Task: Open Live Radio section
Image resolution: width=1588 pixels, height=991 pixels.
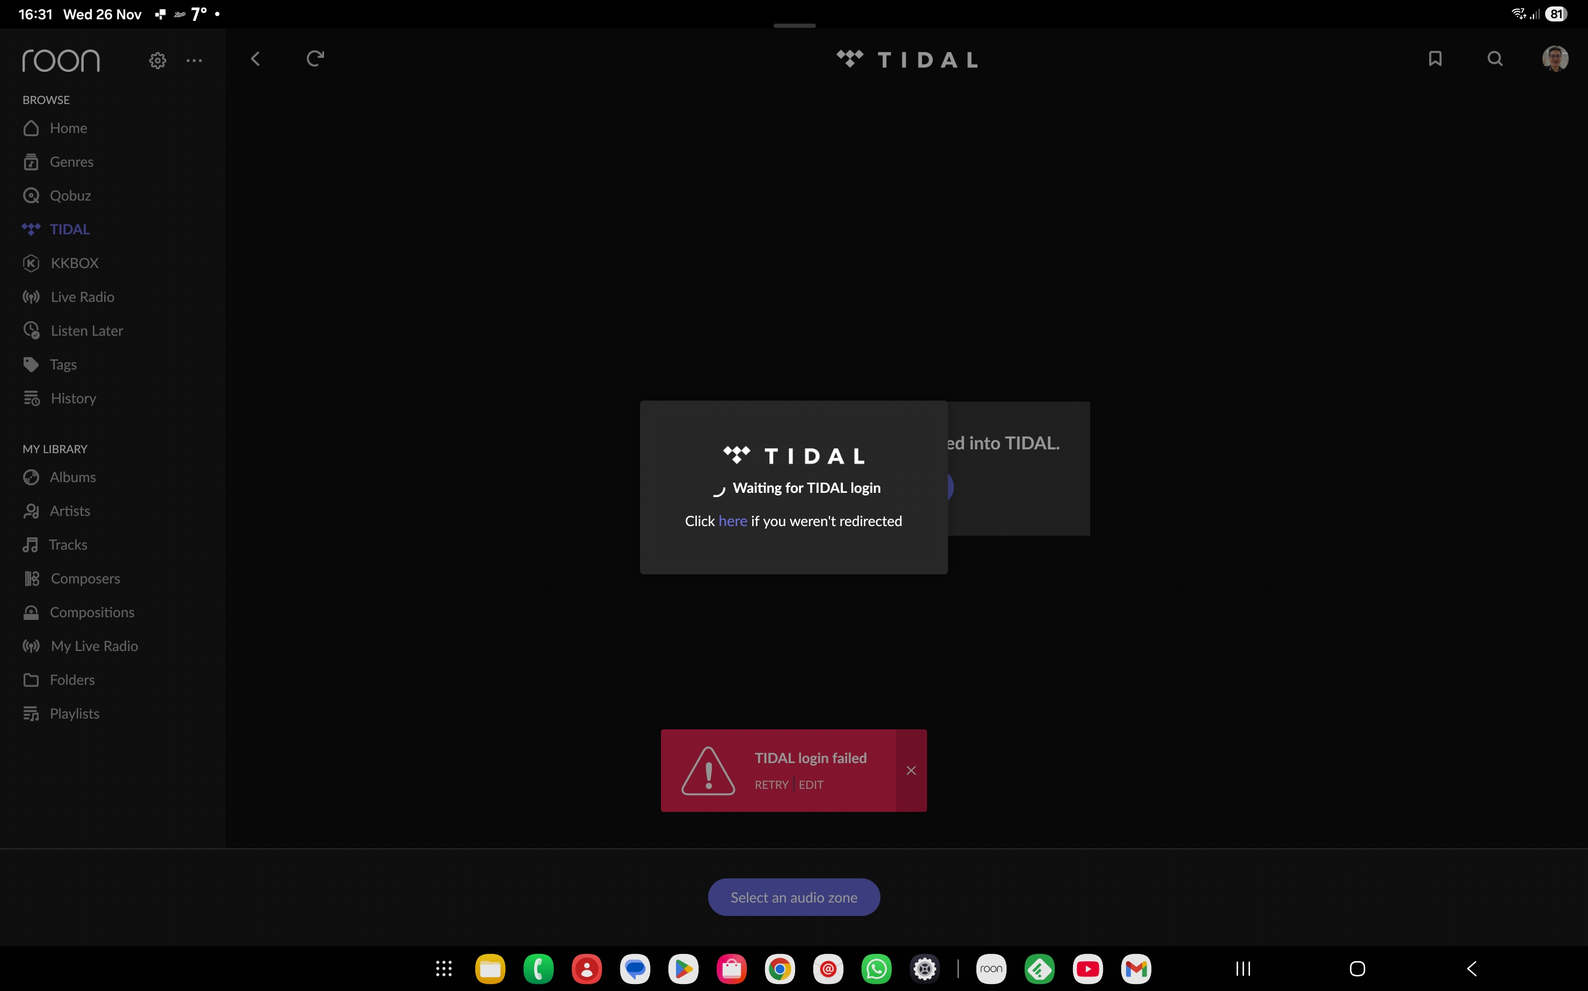Action: tap(82, 297)
